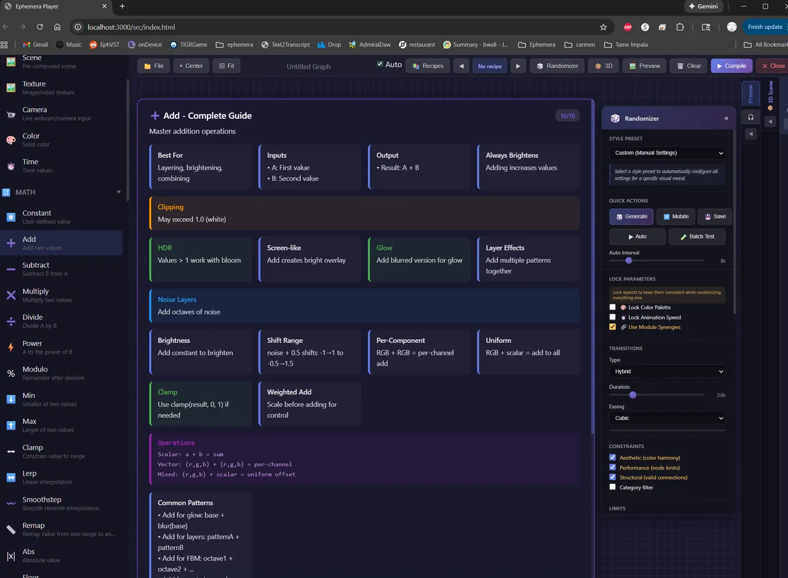This screenshot has width=788, height=578.
Task: Enable Lock Color Palette
Action: pyautogui.click(x=613, y=307)
